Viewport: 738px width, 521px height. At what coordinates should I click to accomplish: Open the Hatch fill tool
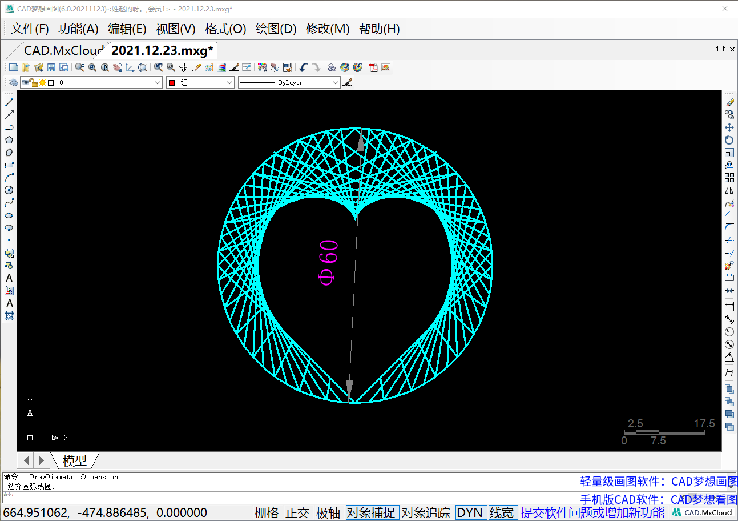point(9,316)
